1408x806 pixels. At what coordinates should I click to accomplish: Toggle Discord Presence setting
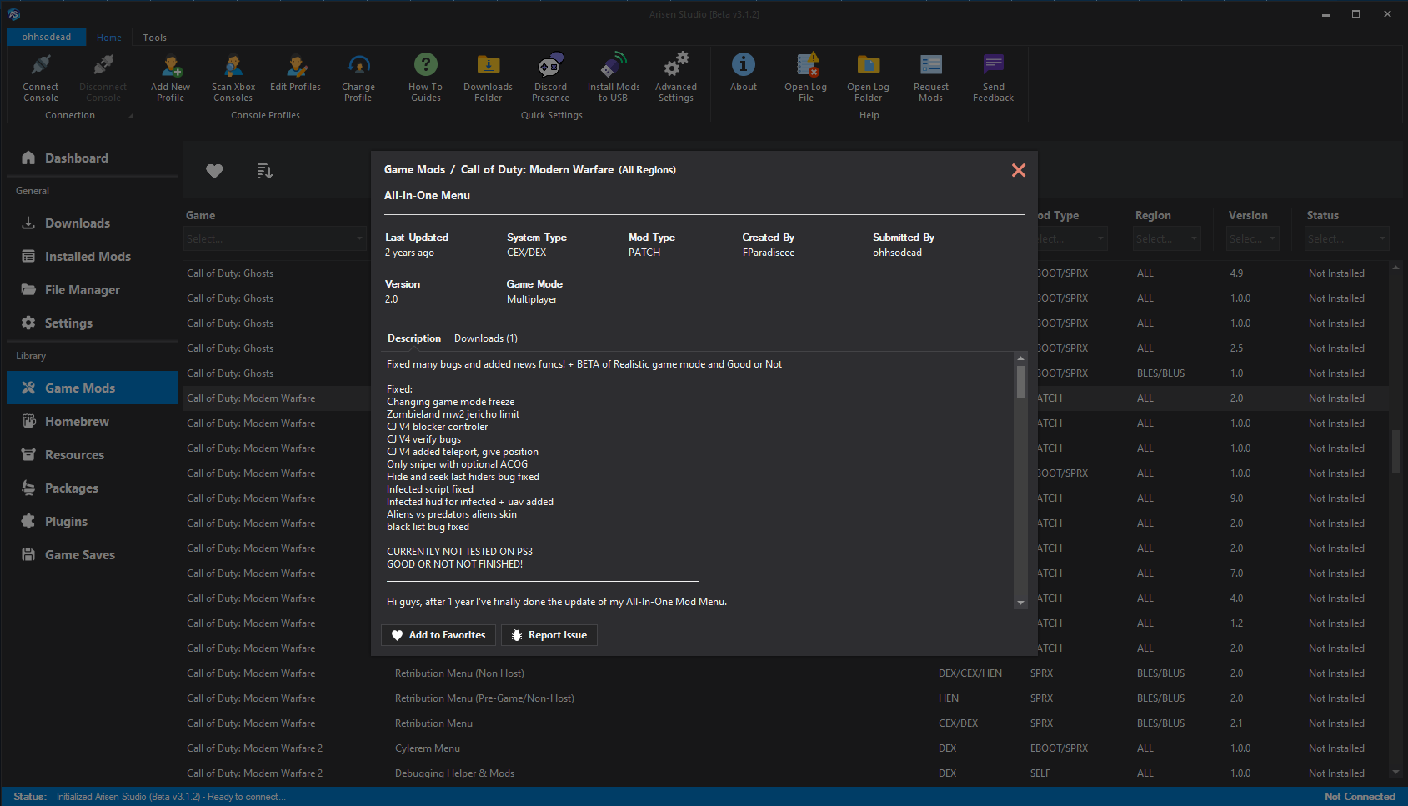coord(550,77)
